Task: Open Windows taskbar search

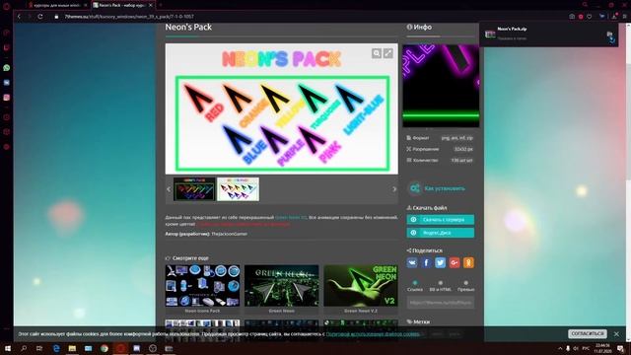Action: (24, 348)
